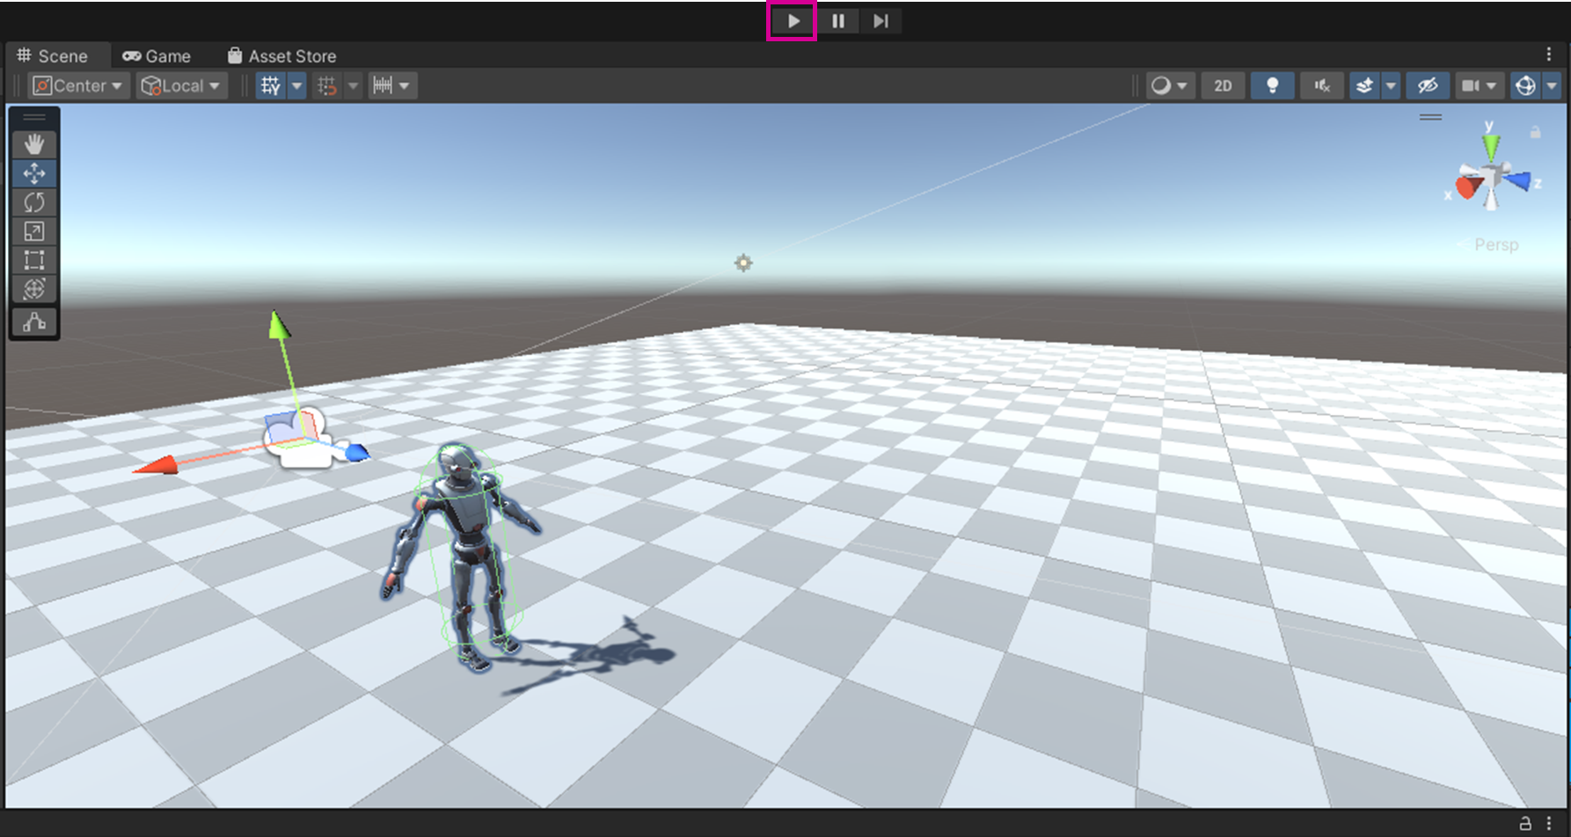1571x837 pixels.
Task: Switch the Scene view to 2D mode
Action: [x=1223, y=85]
